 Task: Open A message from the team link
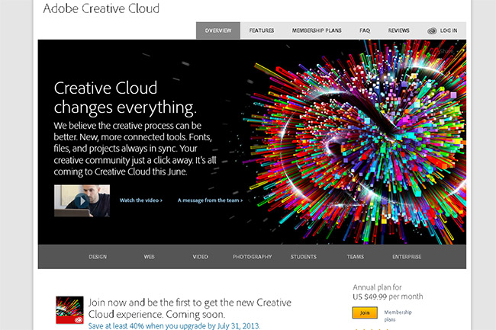[210, 200]
